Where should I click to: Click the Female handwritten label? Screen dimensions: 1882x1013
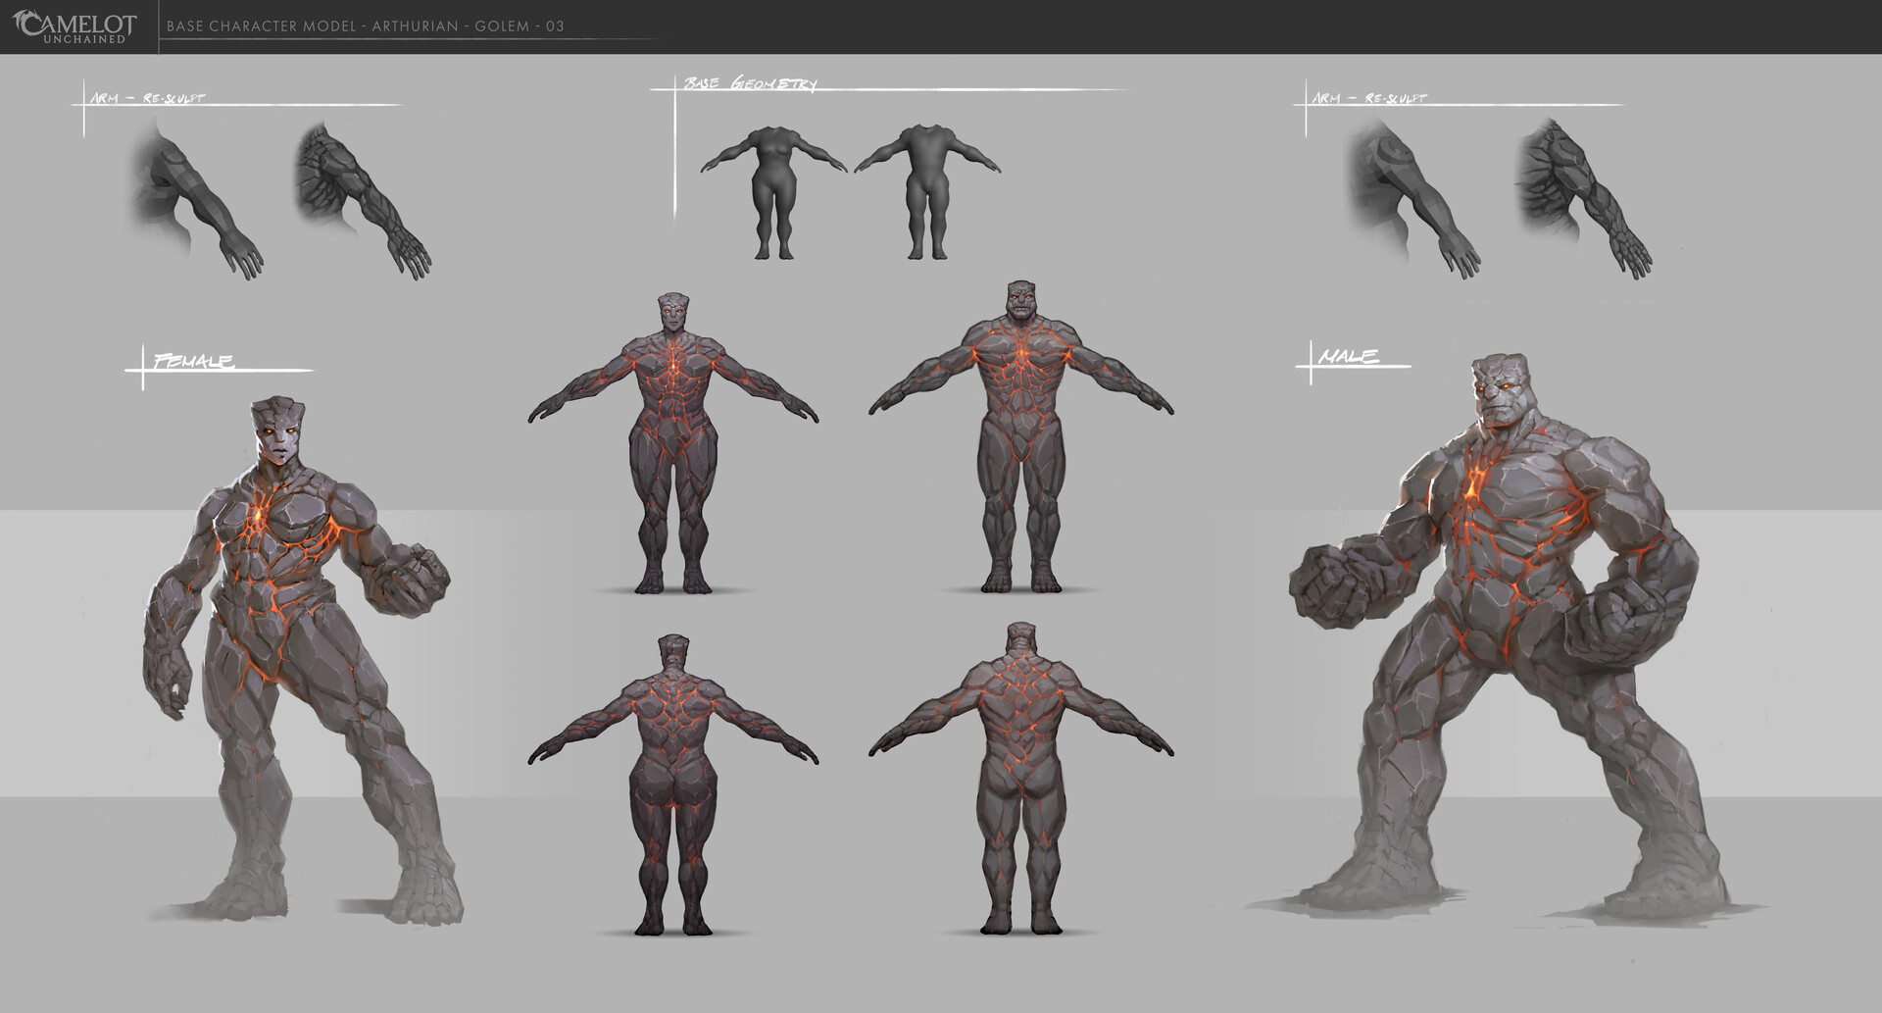tap(193, 362)
